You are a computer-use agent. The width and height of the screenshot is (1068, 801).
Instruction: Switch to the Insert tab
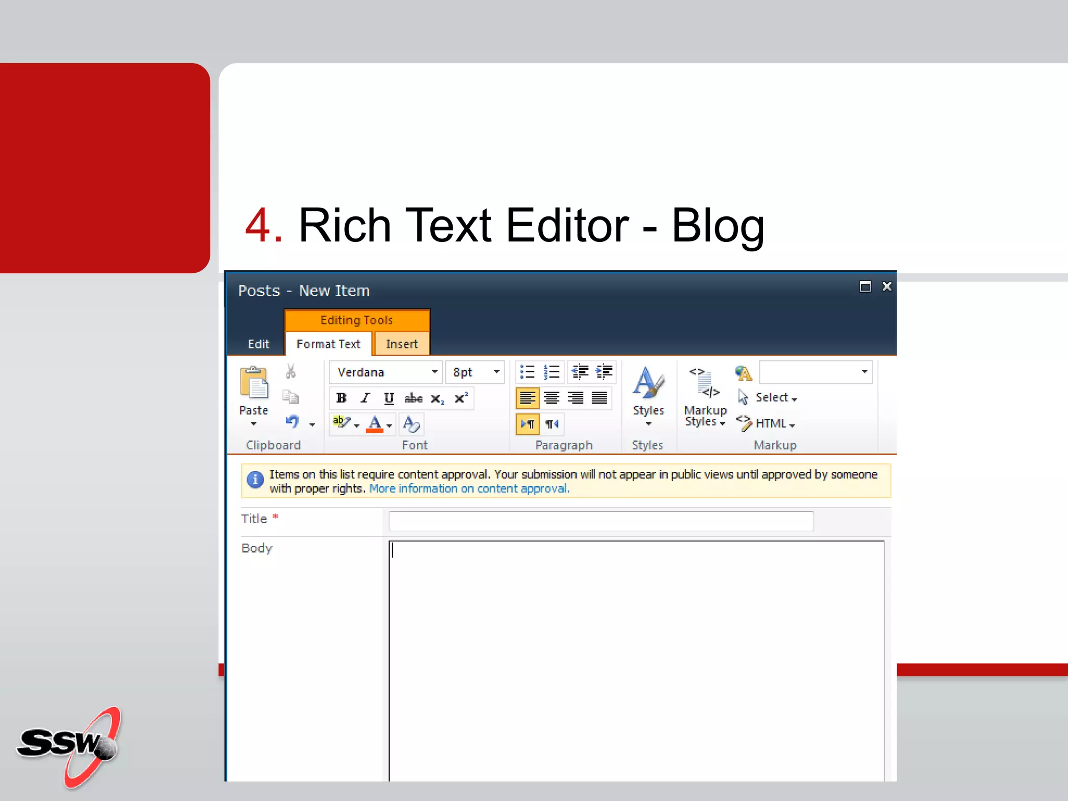tap(402, 344)
